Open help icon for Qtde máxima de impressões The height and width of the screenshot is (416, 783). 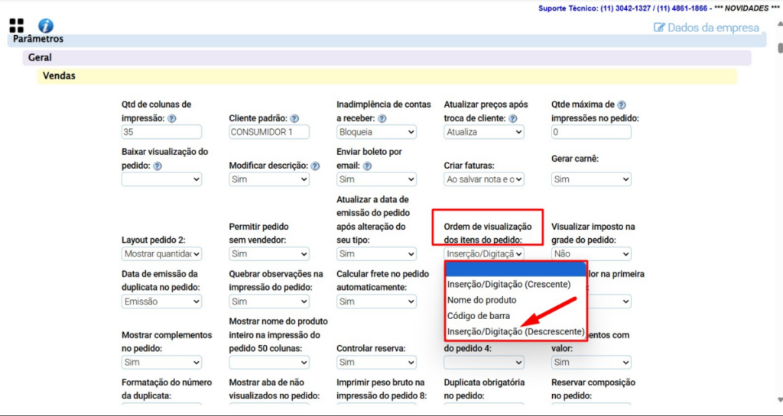621,105
